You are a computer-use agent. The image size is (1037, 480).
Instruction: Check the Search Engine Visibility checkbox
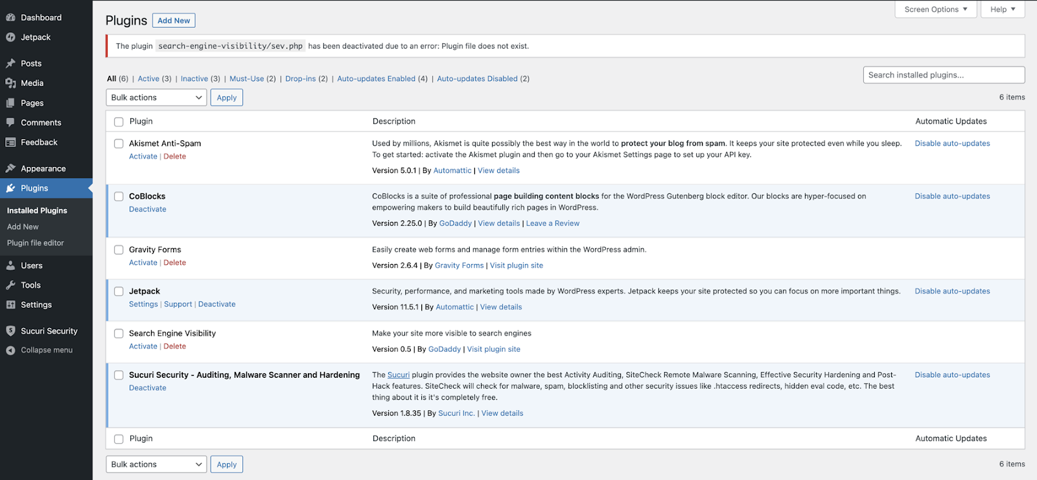(119, 334)
